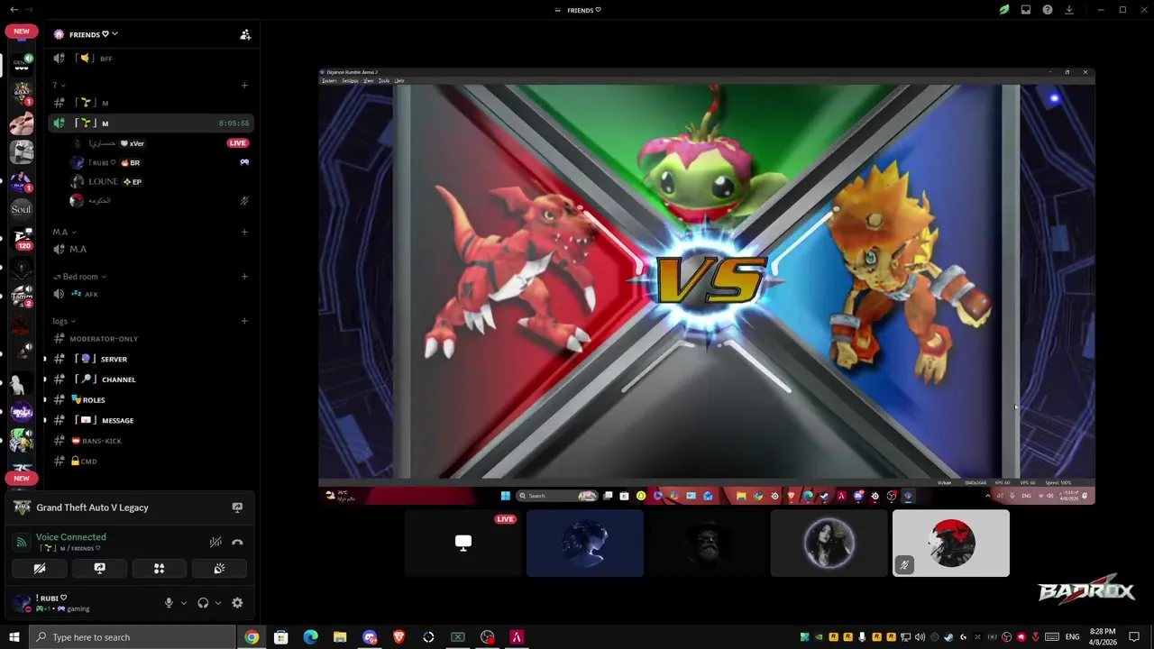Viewport: 1154px width, 649px height.
Task: Open Discord inbox icon in title bar
Action: pyautogui.click(x=1025, y=10)
